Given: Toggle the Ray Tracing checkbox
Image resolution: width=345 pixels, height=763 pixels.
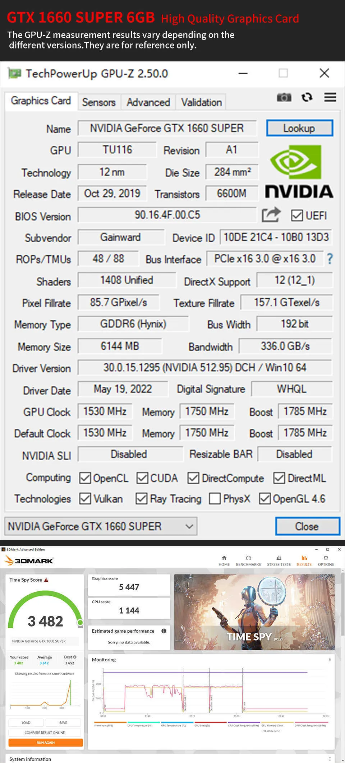Looking at the screenshot, I should click(x=142, y=498).
